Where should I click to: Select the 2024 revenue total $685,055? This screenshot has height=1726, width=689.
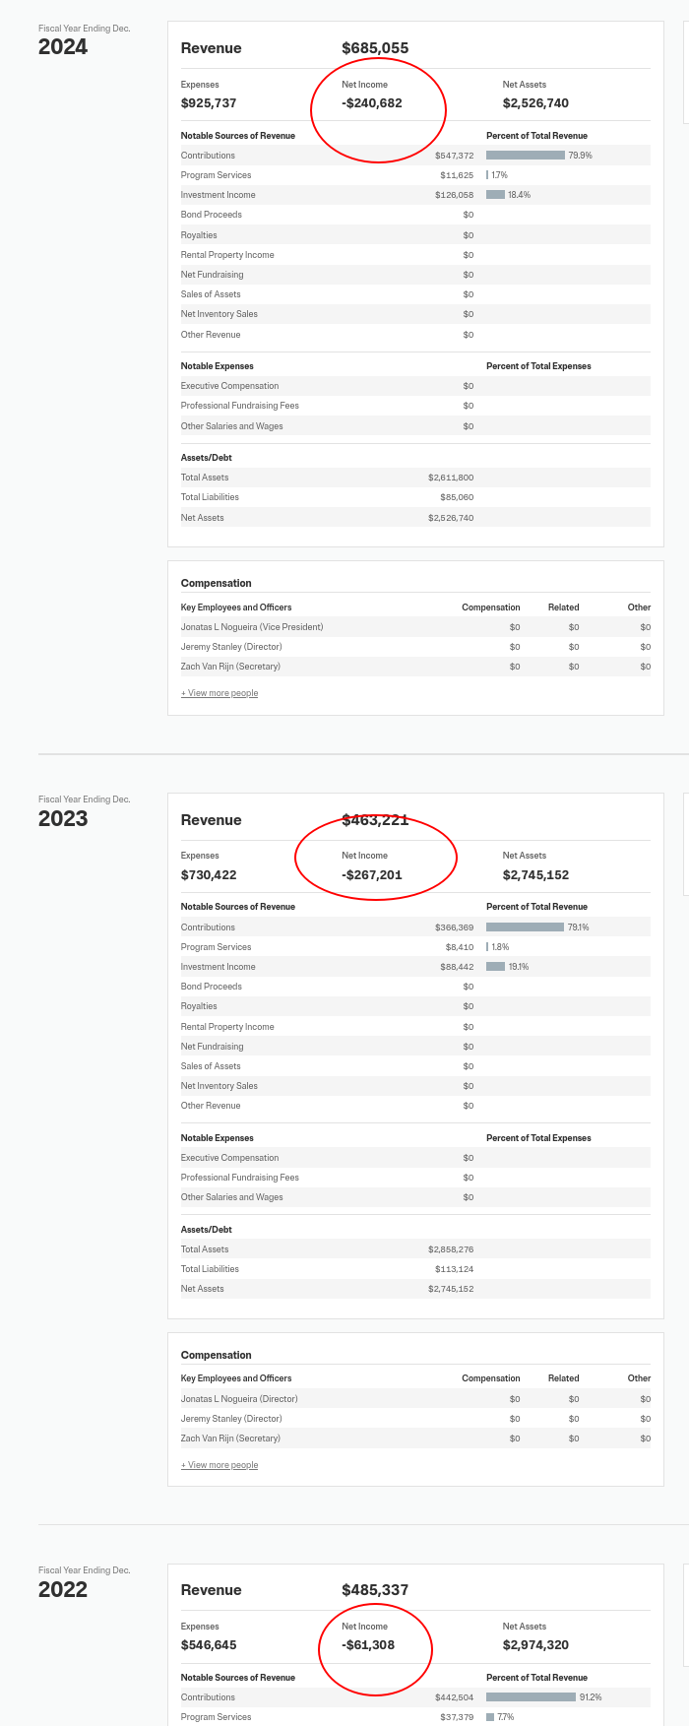[375, 48]
